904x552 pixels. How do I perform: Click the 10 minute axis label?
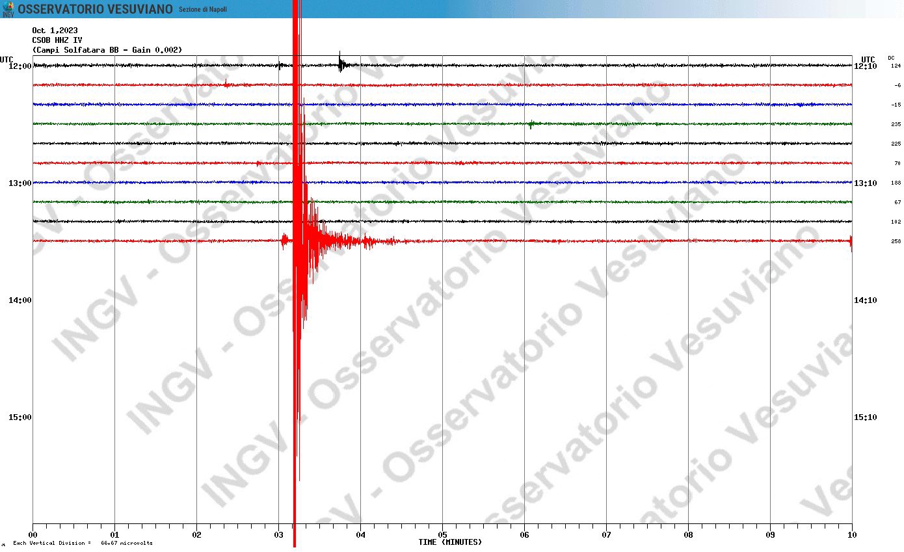pos(852,535)
